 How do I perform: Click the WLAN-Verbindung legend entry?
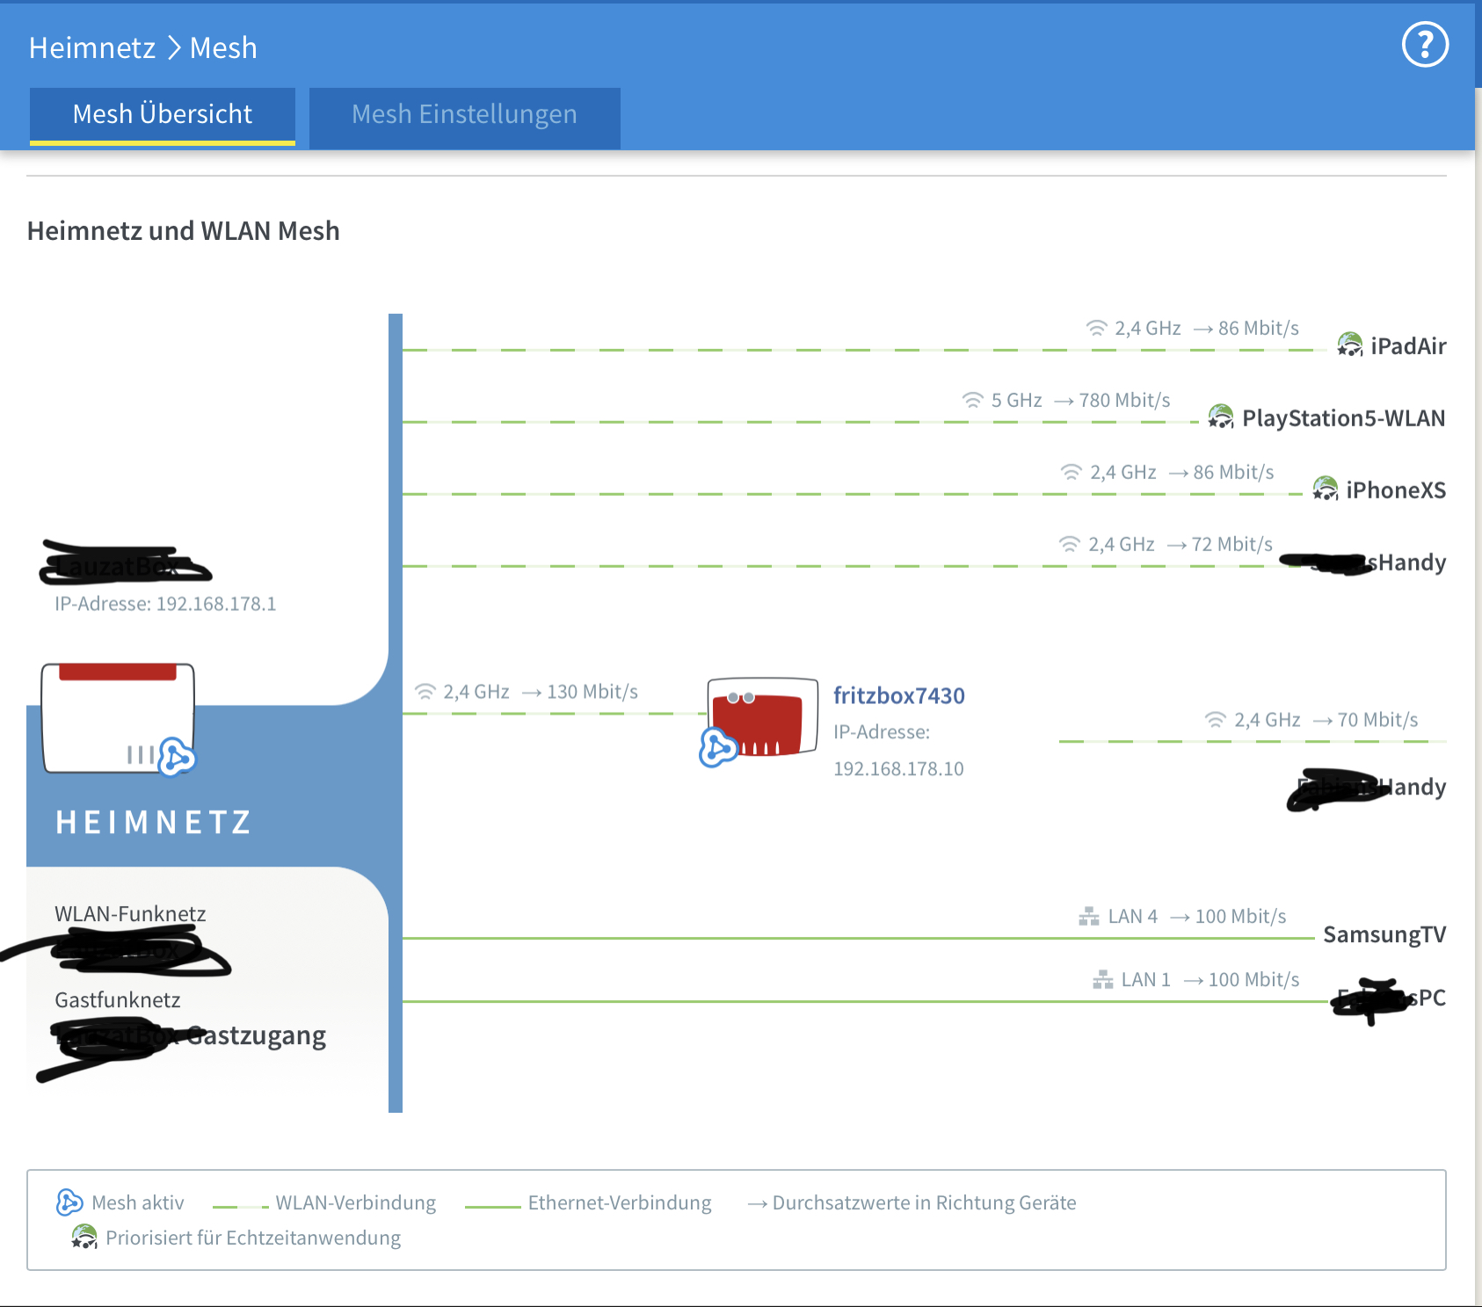pyautogui.click(x=324, y=1203)
